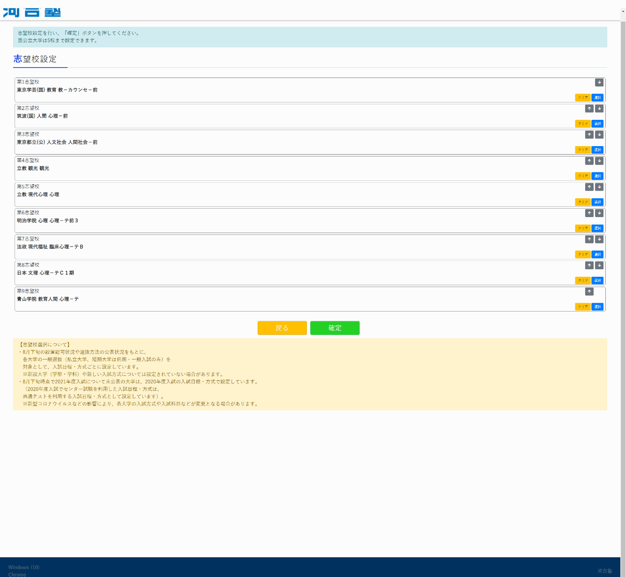
Task: Confirm with the green 確定 button
Action: (335, 328)
